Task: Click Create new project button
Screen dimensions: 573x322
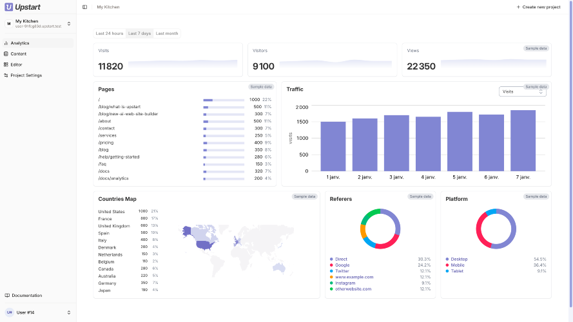Action: [538, 7]
